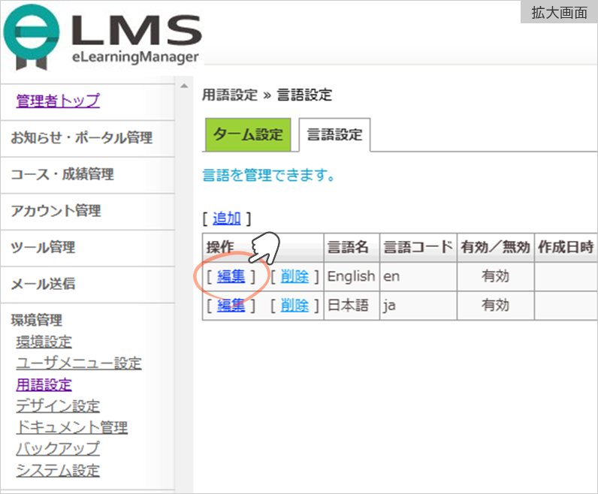Open バックアップ link

pyautogui.click(x=58, y=449)
